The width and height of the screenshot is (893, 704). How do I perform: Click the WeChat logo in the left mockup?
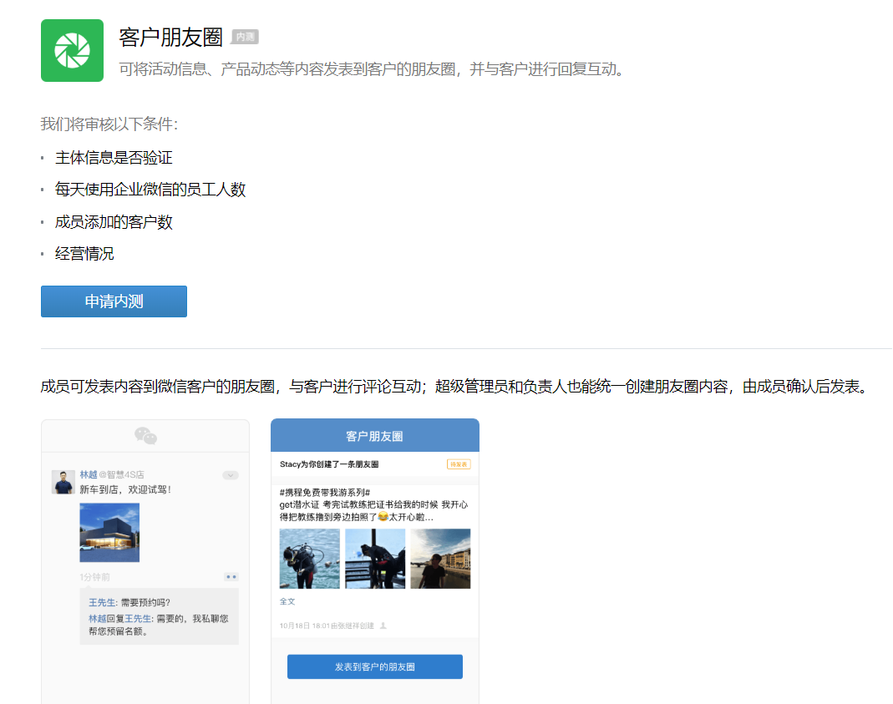point(146,436)
